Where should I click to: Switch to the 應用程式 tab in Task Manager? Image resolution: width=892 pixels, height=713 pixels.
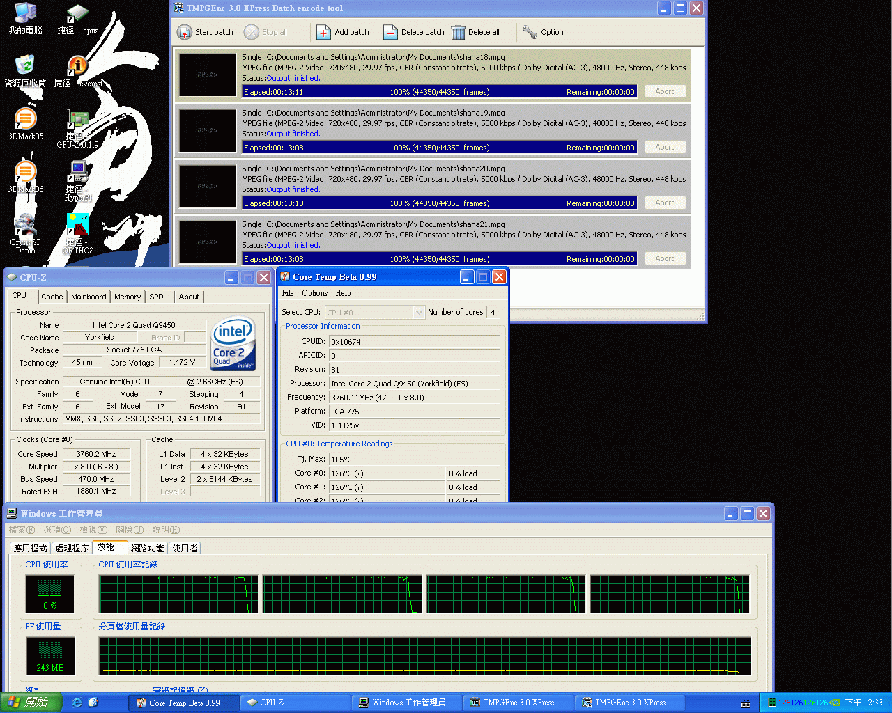pos(31,549)
